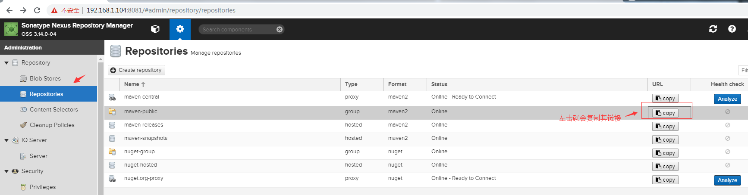Click the refresh icon in header

point(713,29)
